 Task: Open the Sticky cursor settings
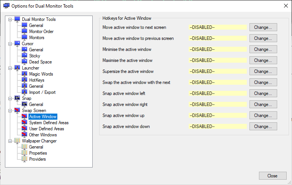[x=35, y=56]
